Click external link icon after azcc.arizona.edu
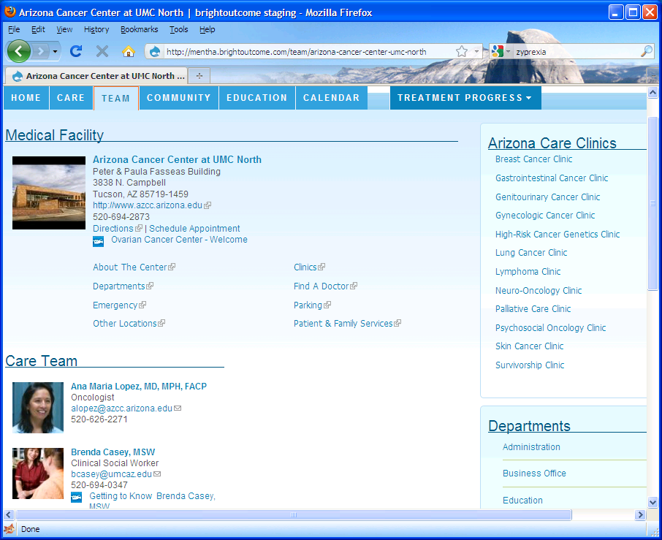 pyautogui.click(x=208, y=205)
